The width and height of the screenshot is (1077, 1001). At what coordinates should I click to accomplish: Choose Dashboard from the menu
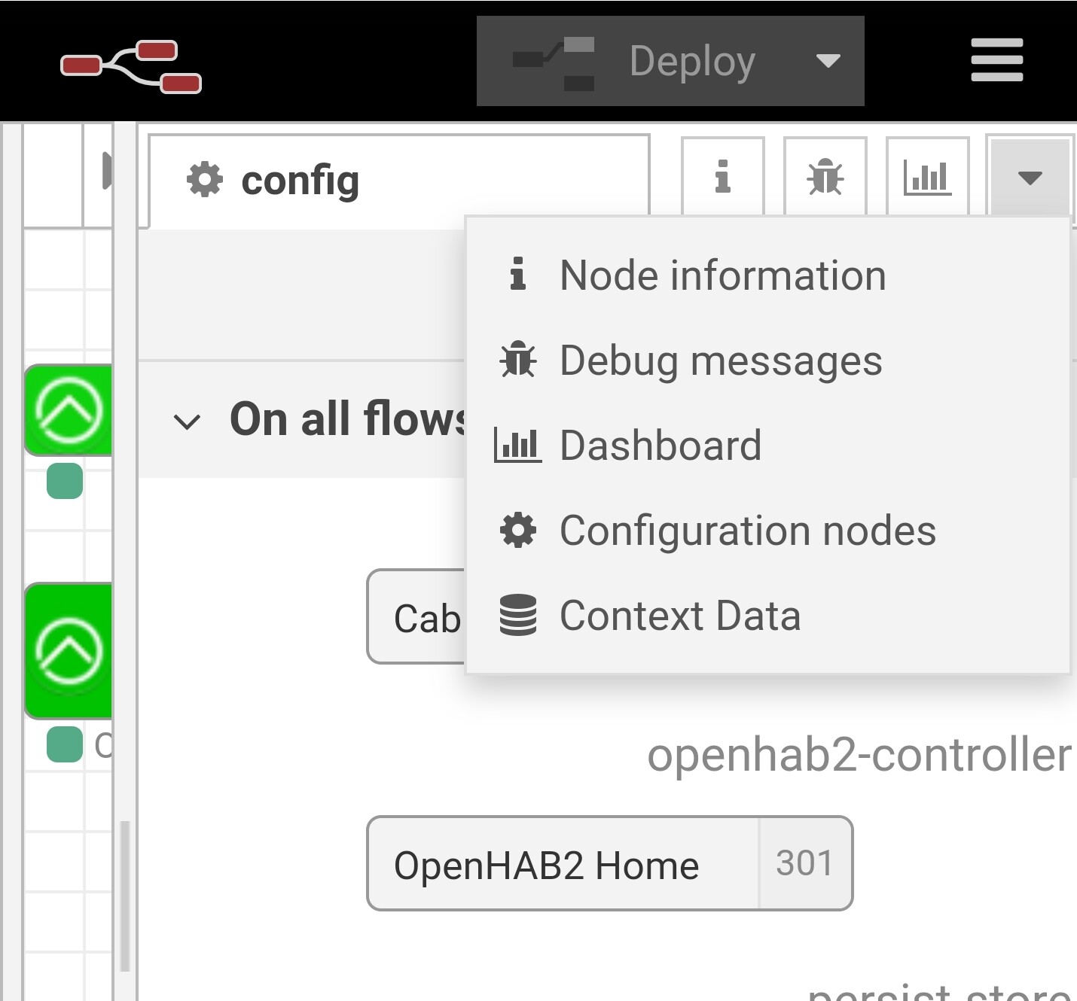(768, 446)
